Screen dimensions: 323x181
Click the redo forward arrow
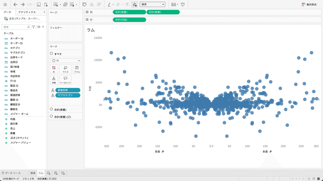pyautogui.click(x=23, y=5)
